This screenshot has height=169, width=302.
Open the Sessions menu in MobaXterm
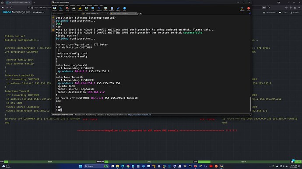pyautogui.click(x=61, y=5)
